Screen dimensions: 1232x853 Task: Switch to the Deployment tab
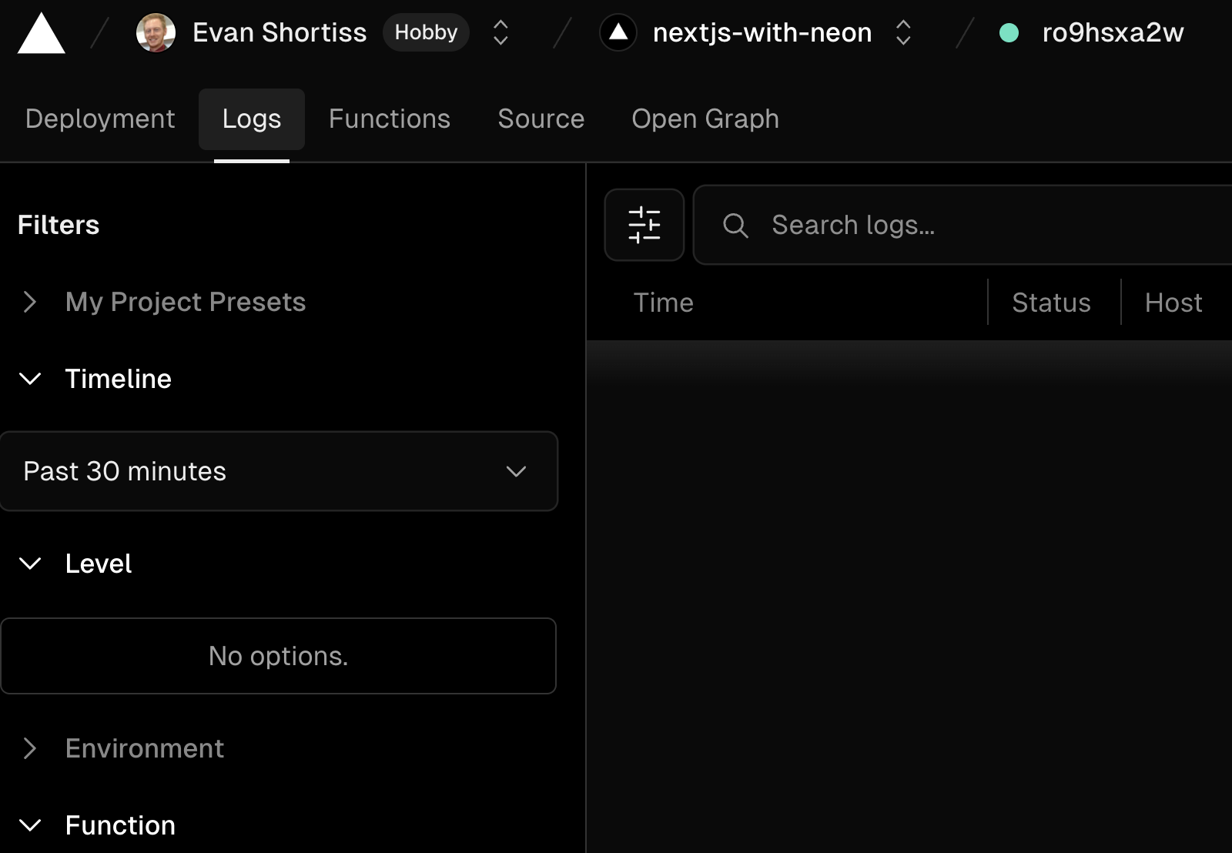pyautogui.click(x=100, y=119)
